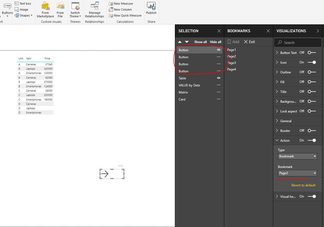Close the Selection pane
This screenshot has height=227, width=324.
click(x=219, y=31)
